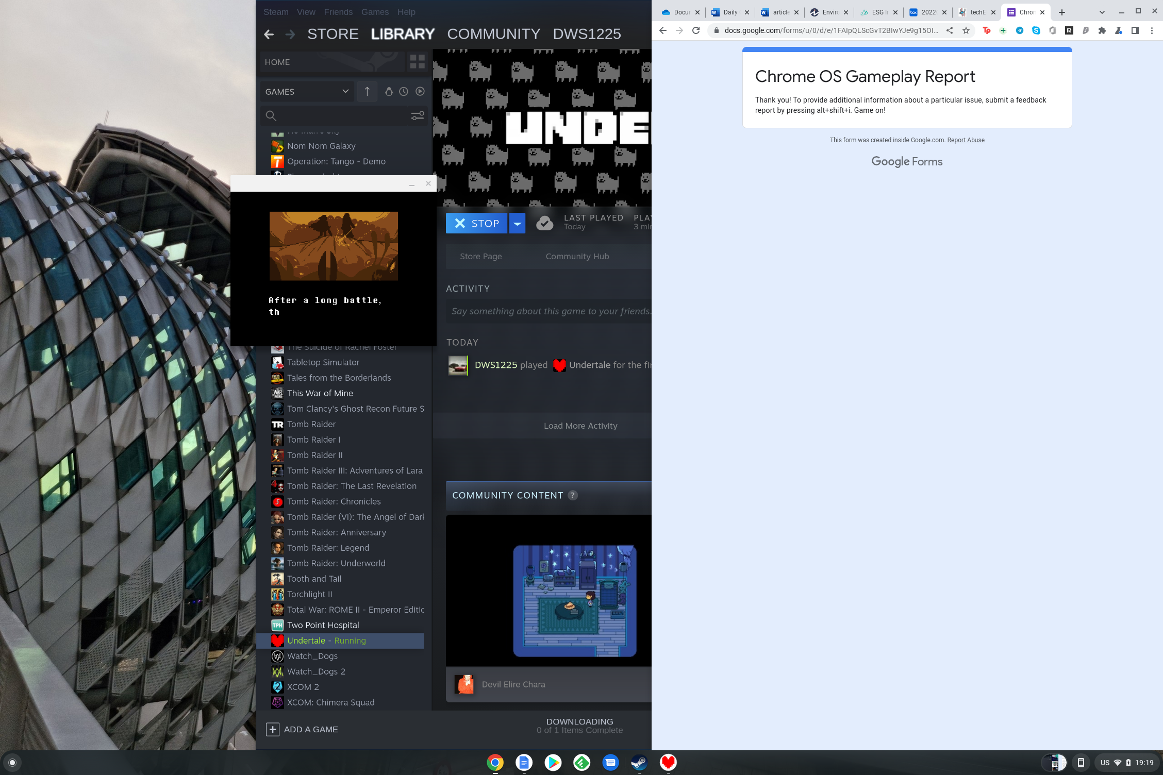Open Chrome tab search chevron
Viewport: 1163px width, 775px height.
1102,12
